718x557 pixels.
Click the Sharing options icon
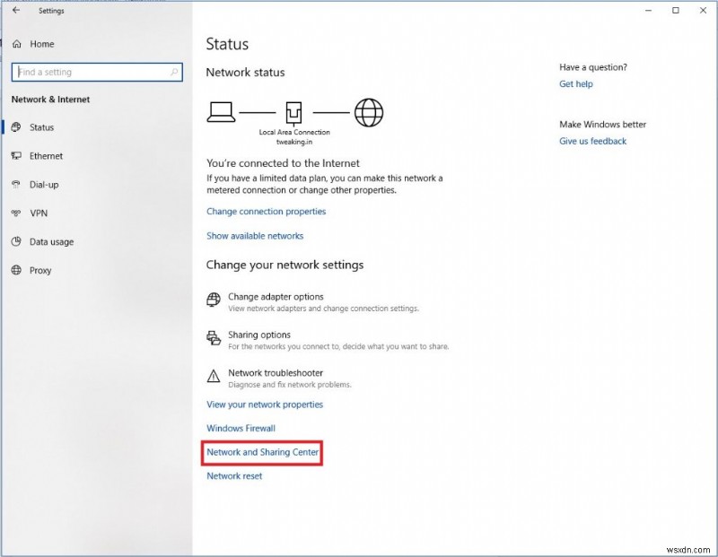coord(213,337)
